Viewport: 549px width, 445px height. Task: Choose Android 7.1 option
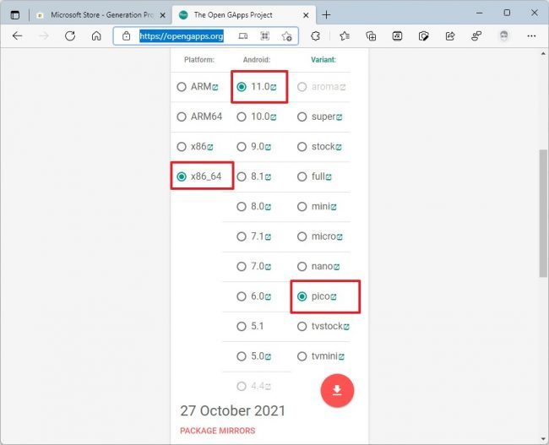pyautogui.click(x=242, y=236)
